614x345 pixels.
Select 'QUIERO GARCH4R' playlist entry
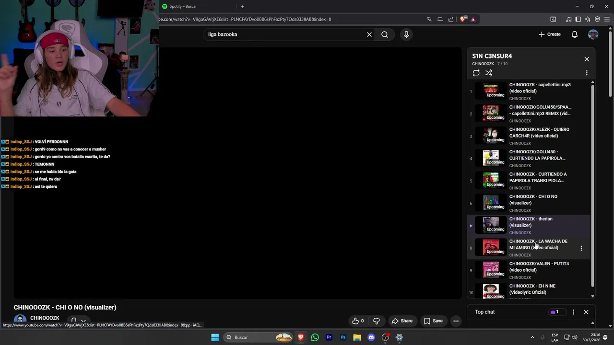[529, 136]
